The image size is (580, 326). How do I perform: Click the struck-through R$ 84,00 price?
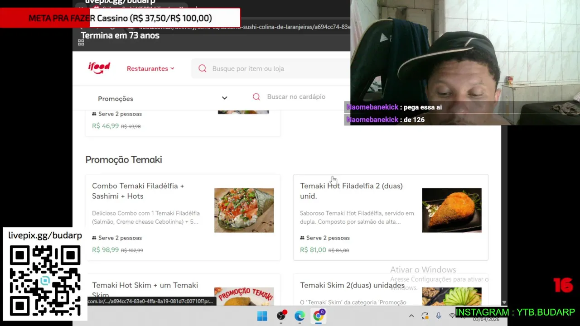click(338, 250)
